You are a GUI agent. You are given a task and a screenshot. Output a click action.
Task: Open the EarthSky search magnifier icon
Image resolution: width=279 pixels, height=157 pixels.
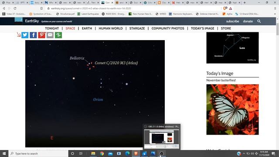click(x=259, y=21)
